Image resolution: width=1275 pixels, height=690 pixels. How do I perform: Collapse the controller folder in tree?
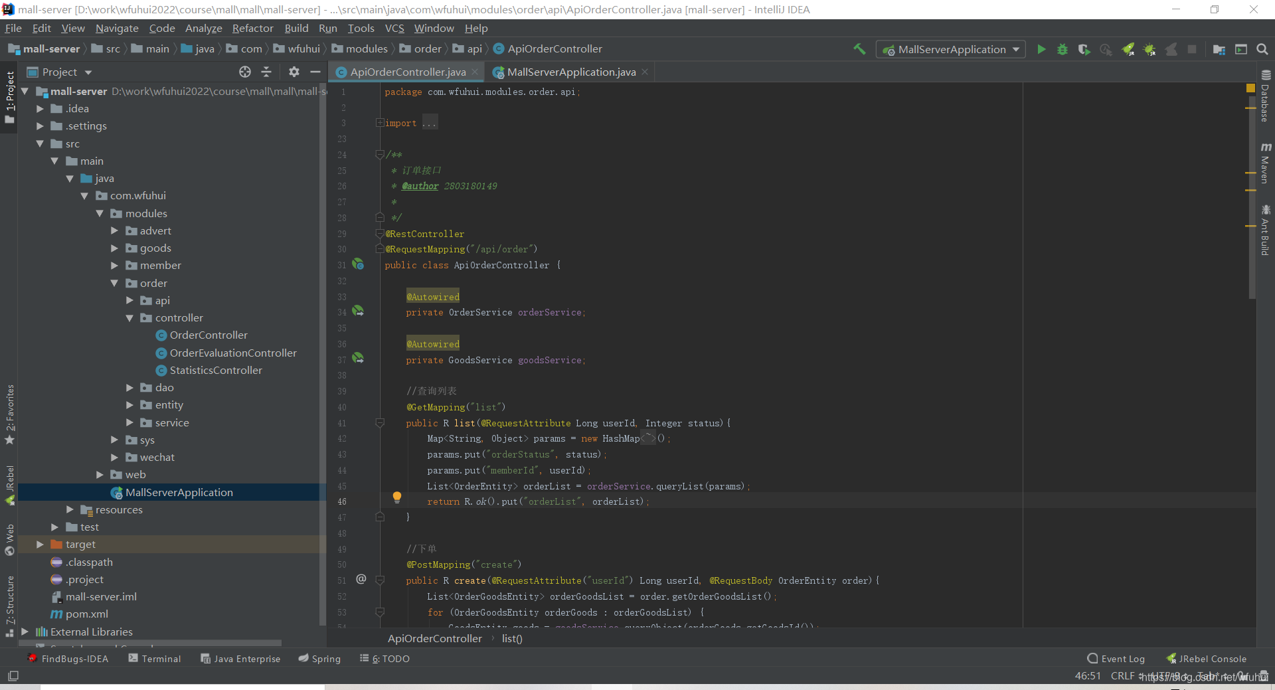coord(129,318)
